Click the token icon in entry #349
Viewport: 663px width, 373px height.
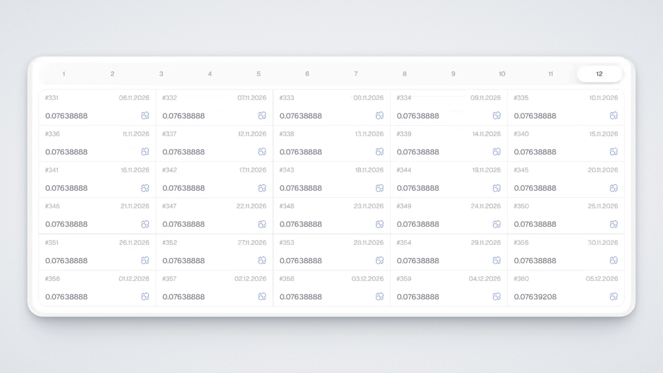496,224
